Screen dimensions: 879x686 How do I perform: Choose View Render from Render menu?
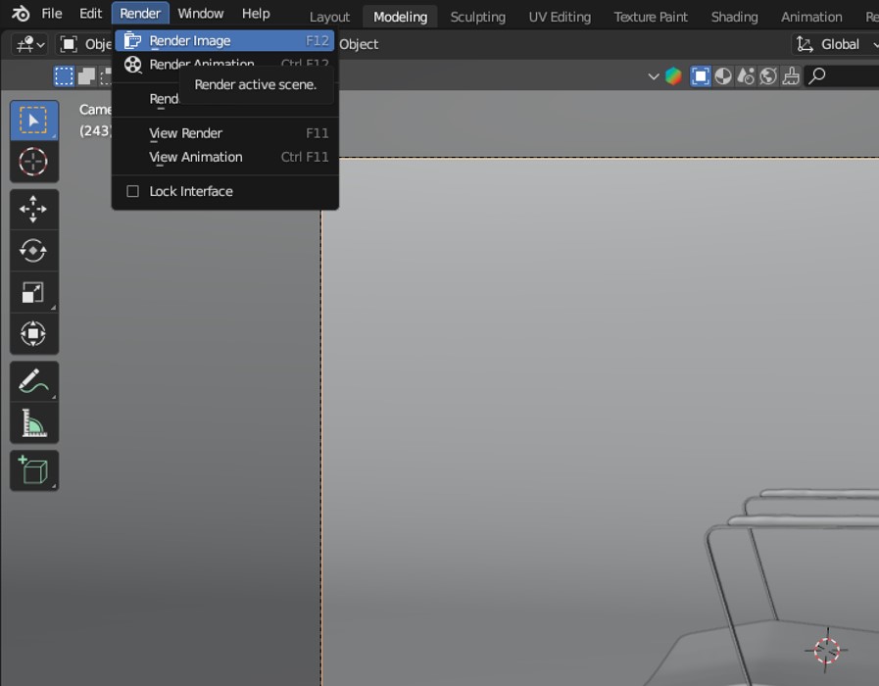pyautogui.click(x=185, y=133)
